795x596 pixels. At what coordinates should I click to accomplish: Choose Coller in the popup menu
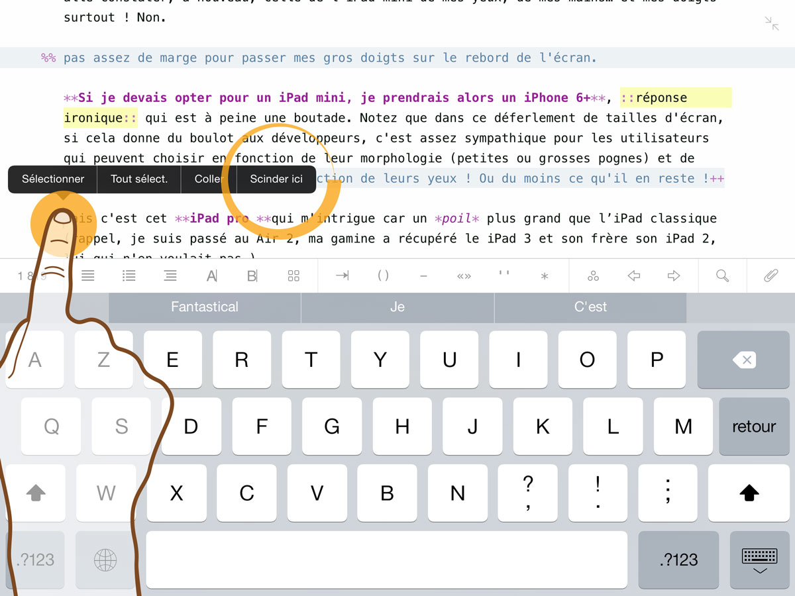point(209,179)
